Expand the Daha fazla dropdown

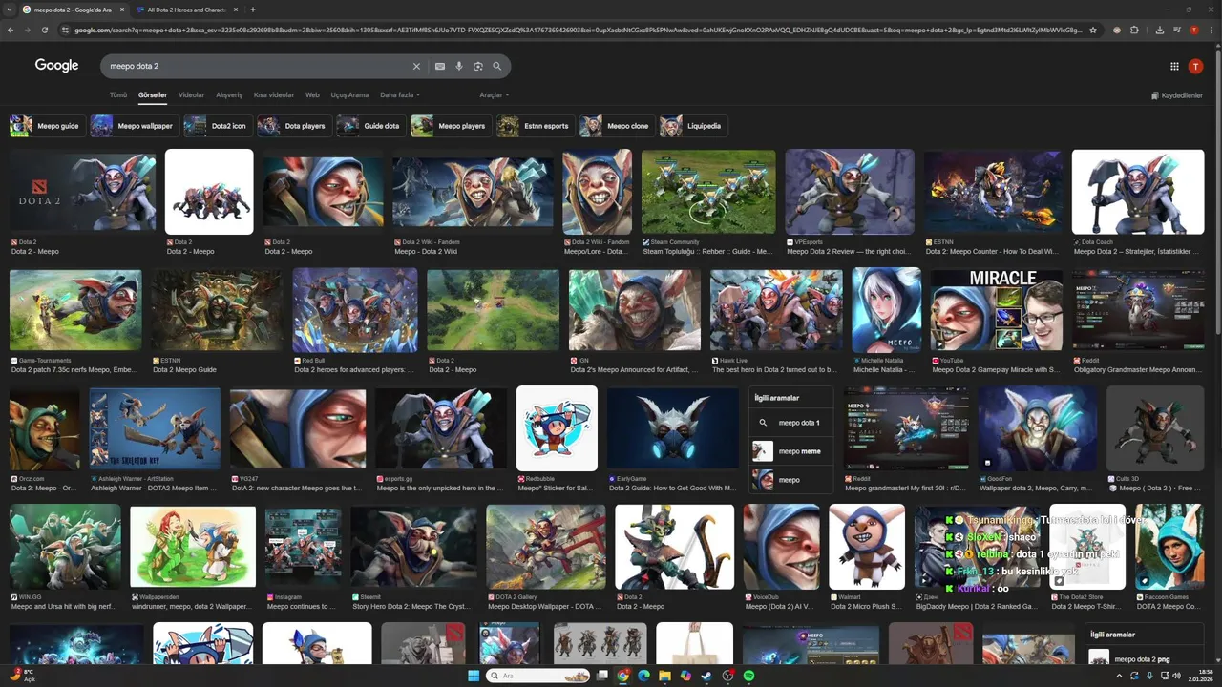pos(400,95)
